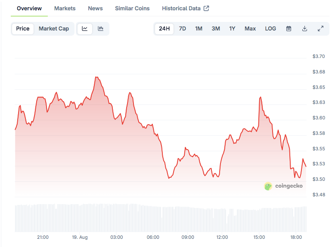Open the calendar date range picker
The image size is (332, 247).
[289, 29]
